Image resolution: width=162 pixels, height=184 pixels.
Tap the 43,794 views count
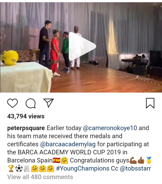tap(26, 116)
